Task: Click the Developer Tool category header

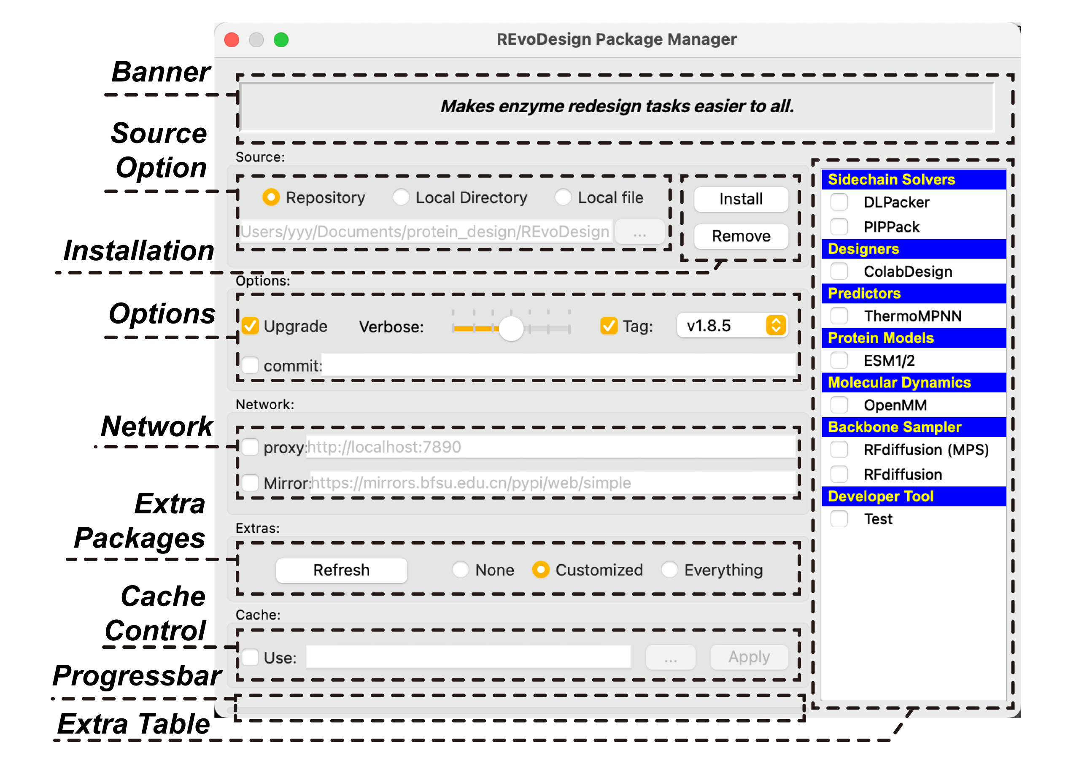Action: click(914, 496)
